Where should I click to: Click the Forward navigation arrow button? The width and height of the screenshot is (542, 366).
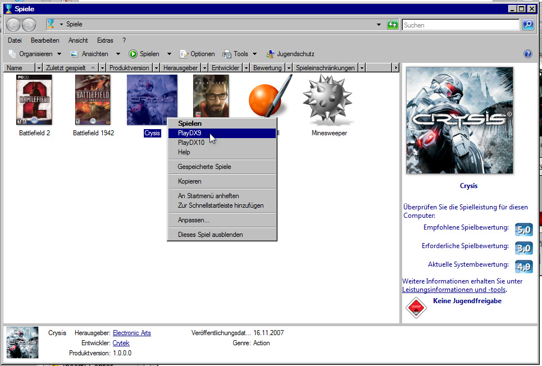click(x=29, y=25)
